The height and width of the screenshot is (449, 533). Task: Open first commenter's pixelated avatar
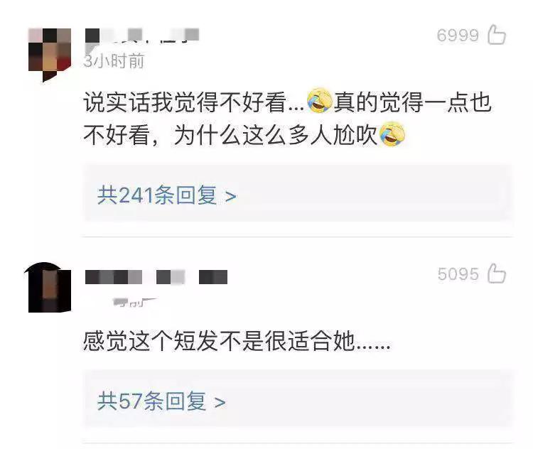click(50, 55)
